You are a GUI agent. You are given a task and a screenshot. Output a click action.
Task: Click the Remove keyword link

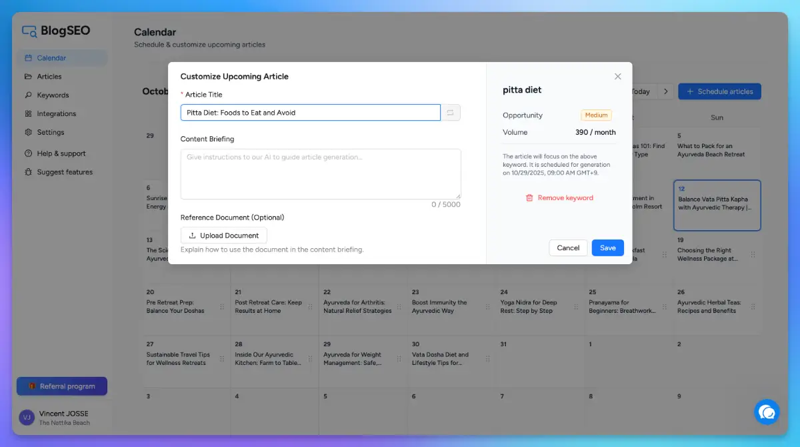coord(565,198)
